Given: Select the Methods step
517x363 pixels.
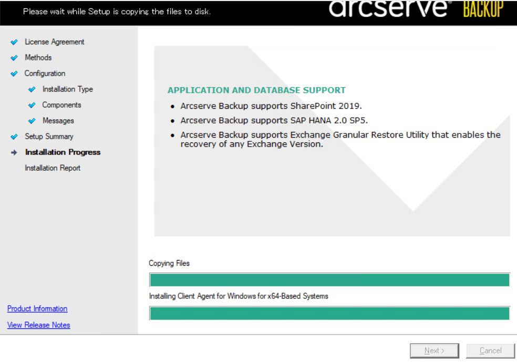Looking at the screenshot, I should click(x=38, y=58).
